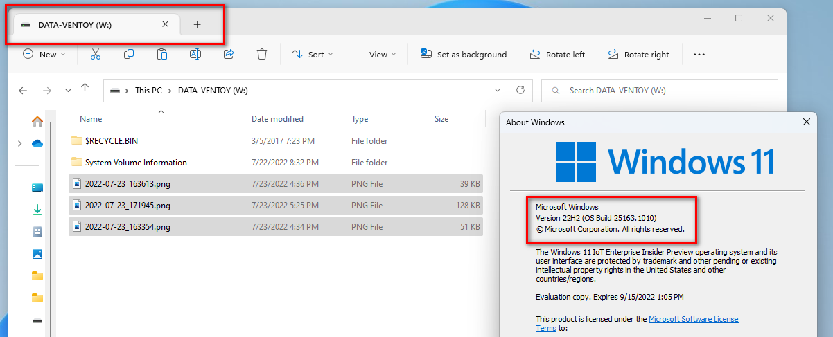Viewport: 833px width, 337px height.
Task: Expand the recent locations chevron
Action: point(68,91)
